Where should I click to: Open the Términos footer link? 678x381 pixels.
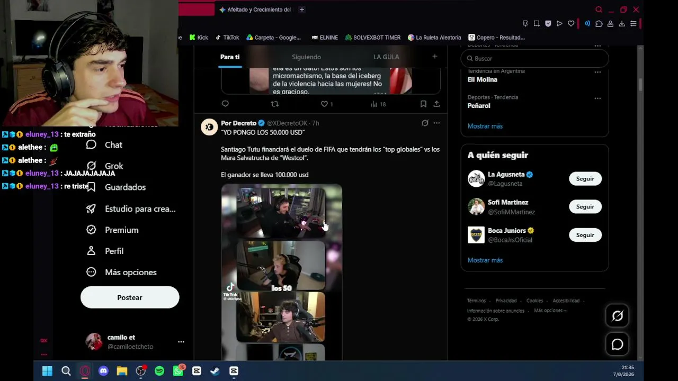[x=476, y=301]
